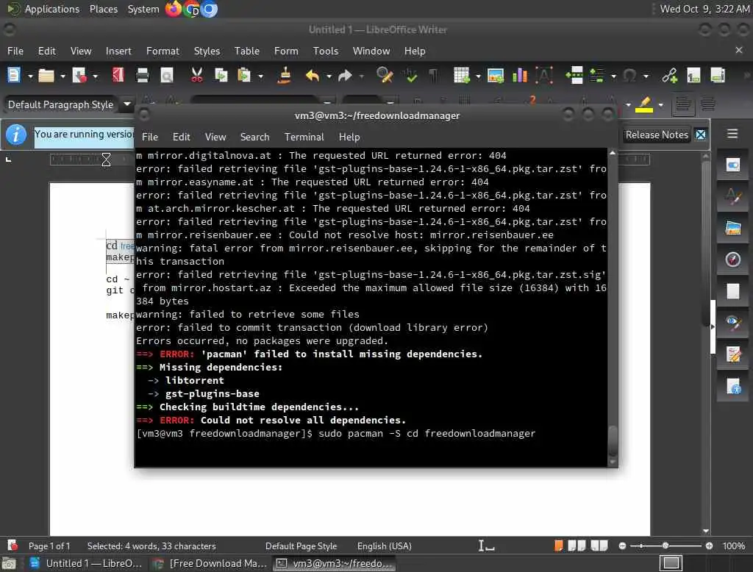Screen dimensions: 753x572
Task: Open sidebar Accessibility Check icon
Action: point(733,386)
